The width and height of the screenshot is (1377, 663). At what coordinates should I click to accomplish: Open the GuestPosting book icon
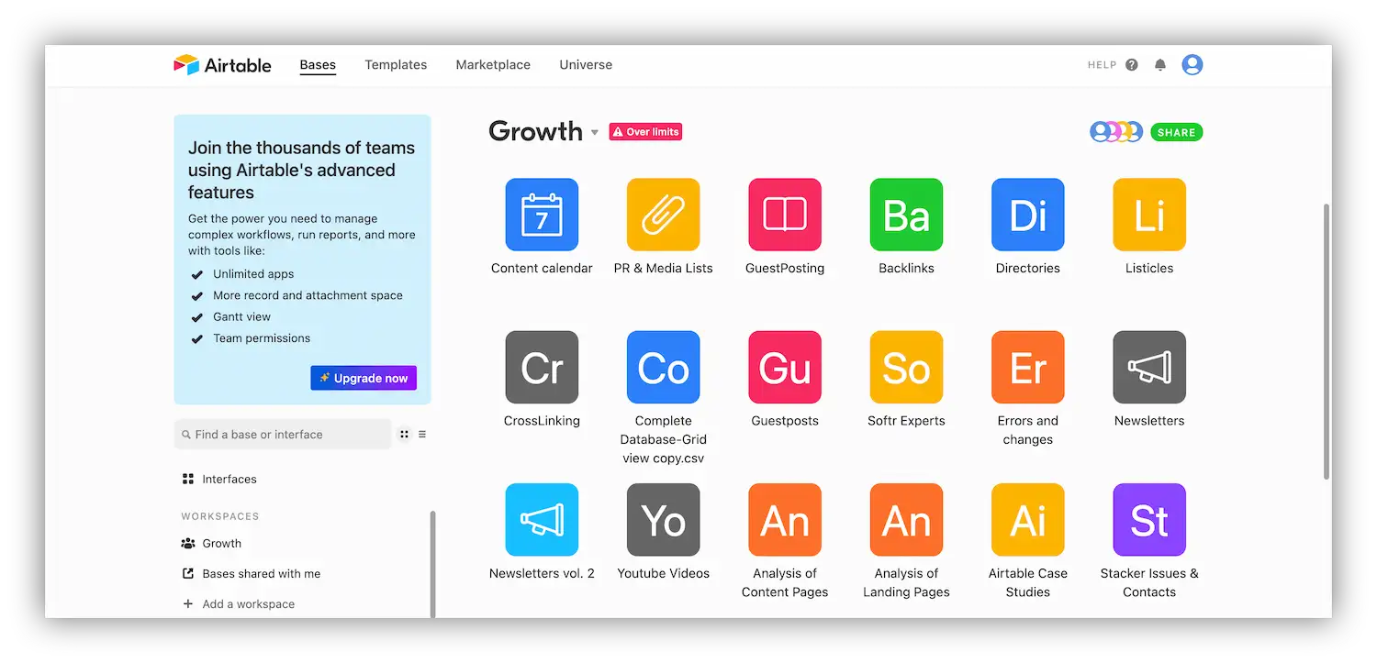[x=785, y=215]
